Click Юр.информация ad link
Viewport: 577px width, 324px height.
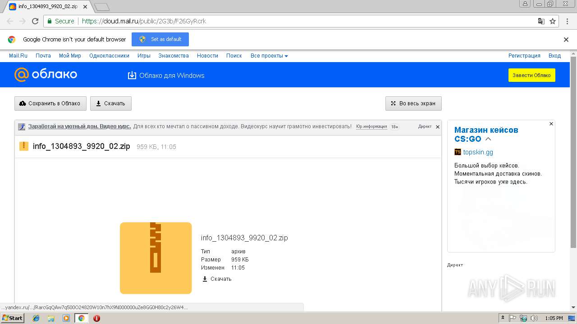(371, 126)
